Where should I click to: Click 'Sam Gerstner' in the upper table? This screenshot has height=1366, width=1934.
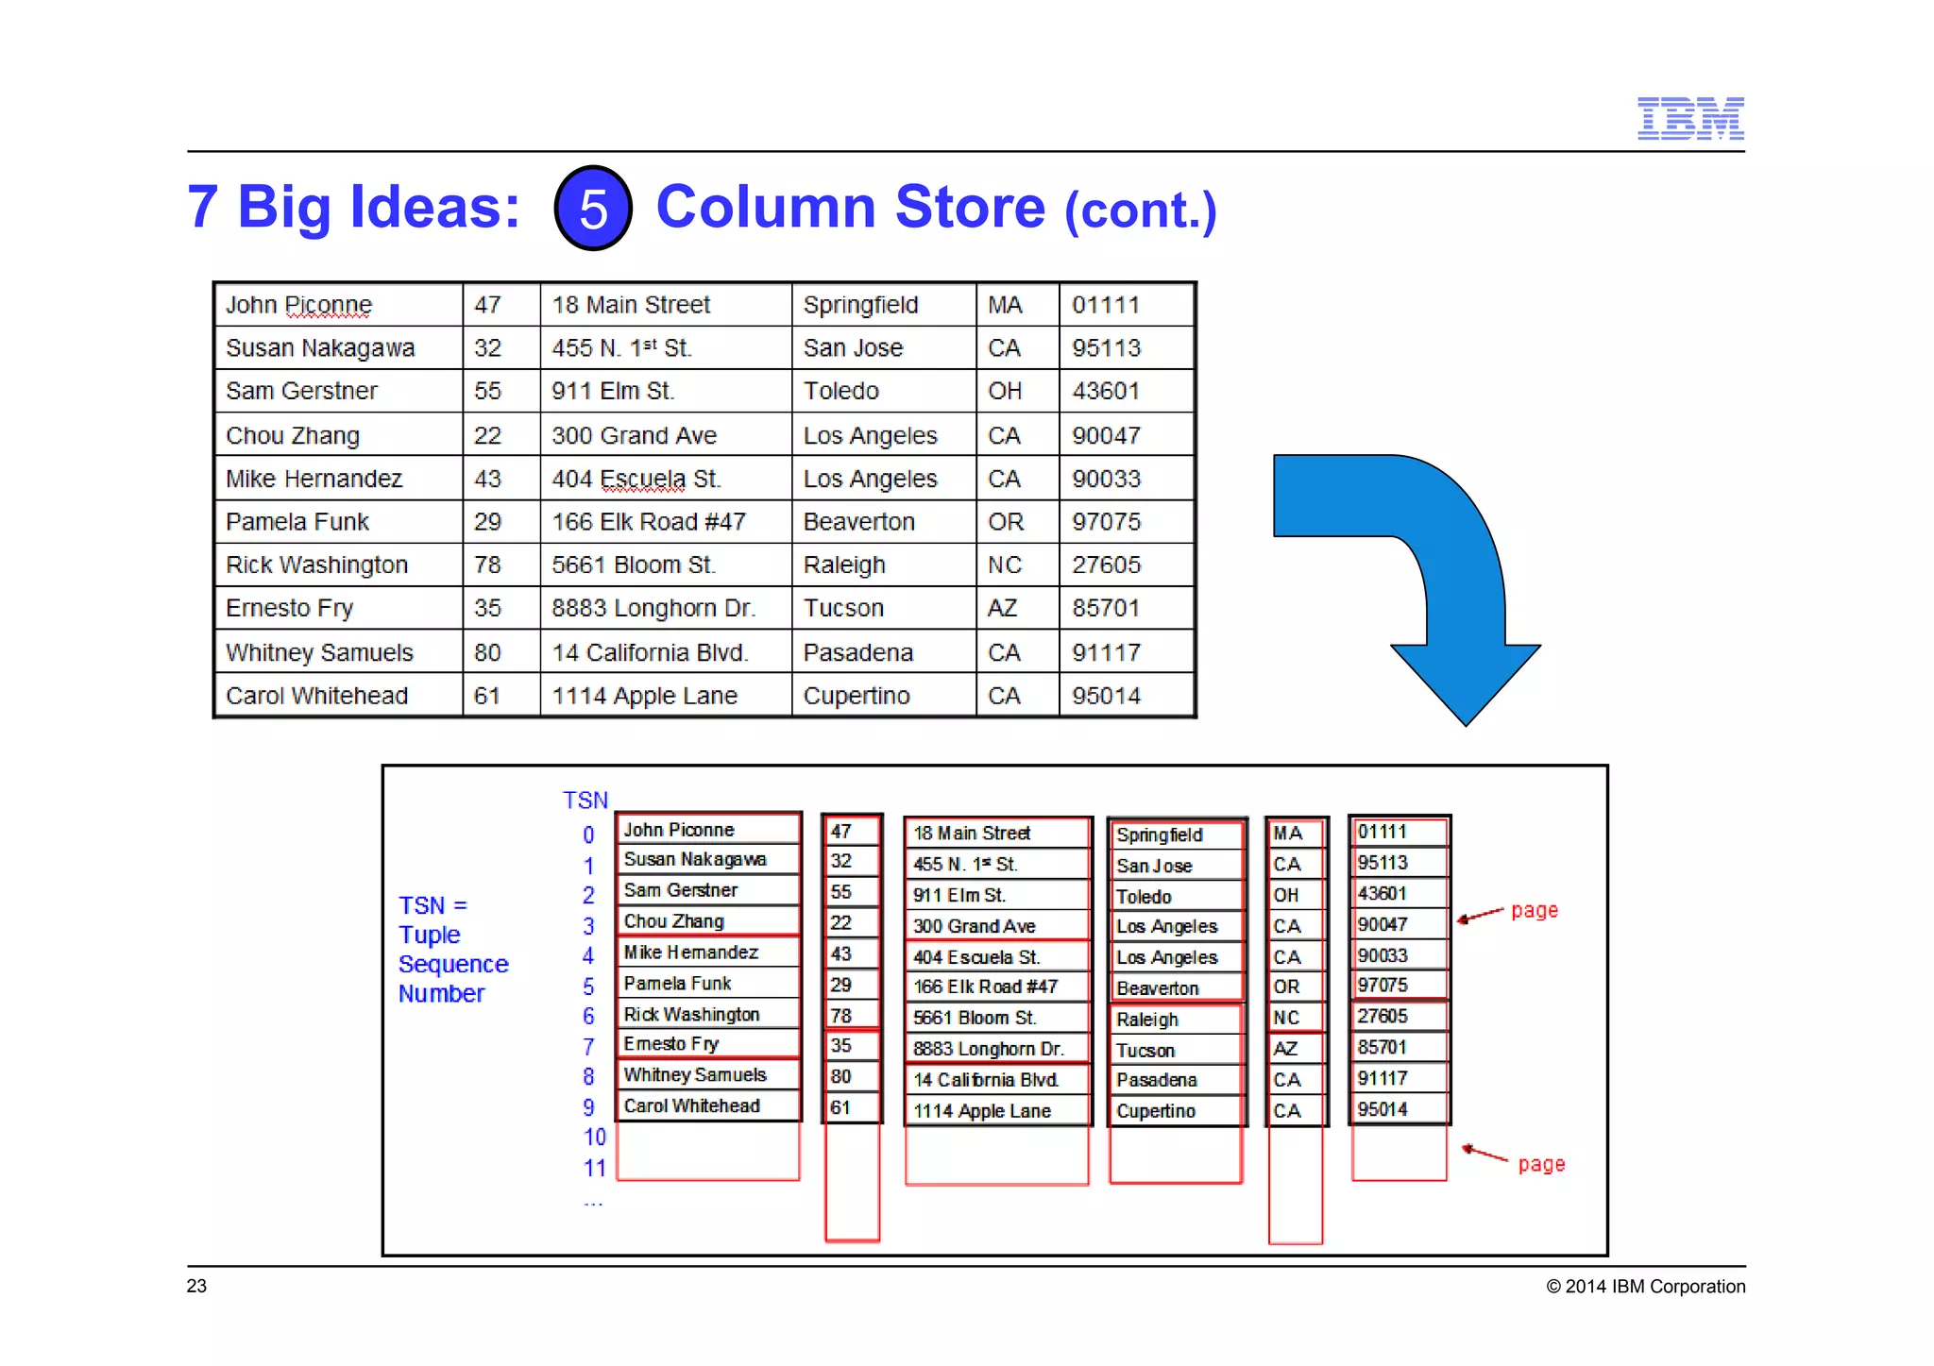[x=301, y=391]
